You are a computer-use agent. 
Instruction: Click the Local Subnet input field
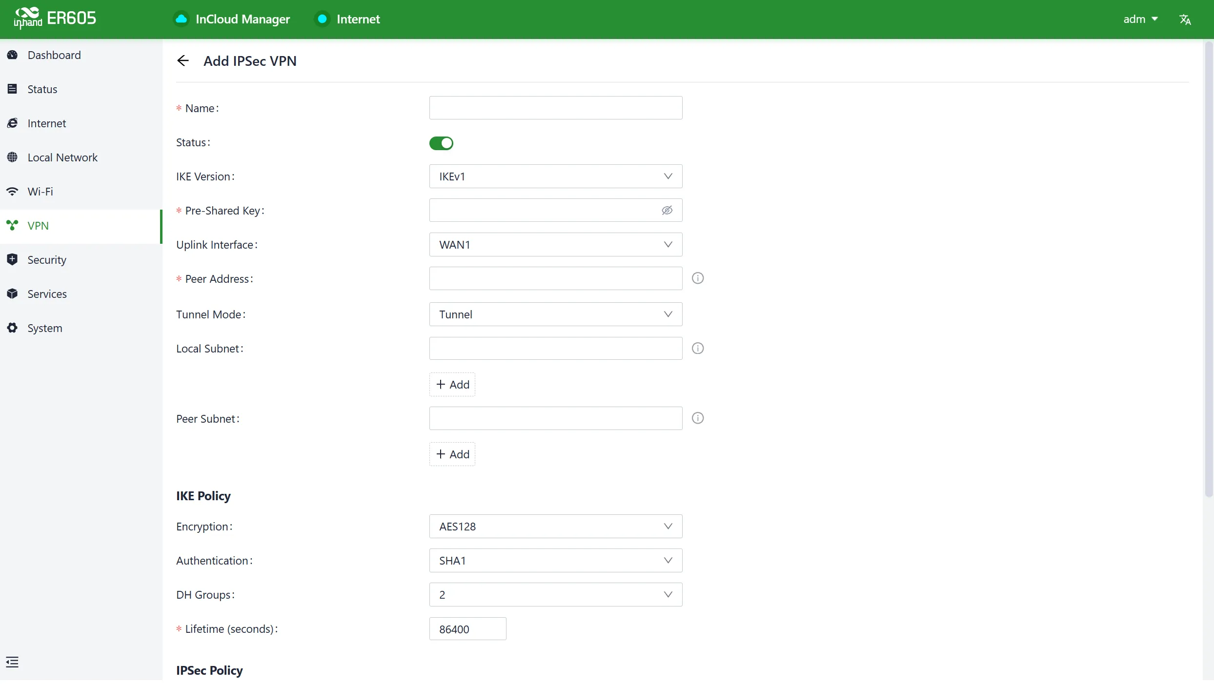pyautogui.click(x=556, y=348)
